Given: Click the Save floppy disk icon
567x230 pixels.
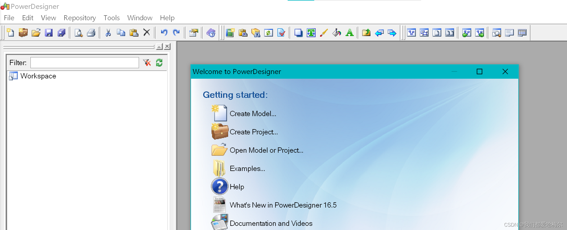Looking at the screenshot, I should [x=49, y=33].
